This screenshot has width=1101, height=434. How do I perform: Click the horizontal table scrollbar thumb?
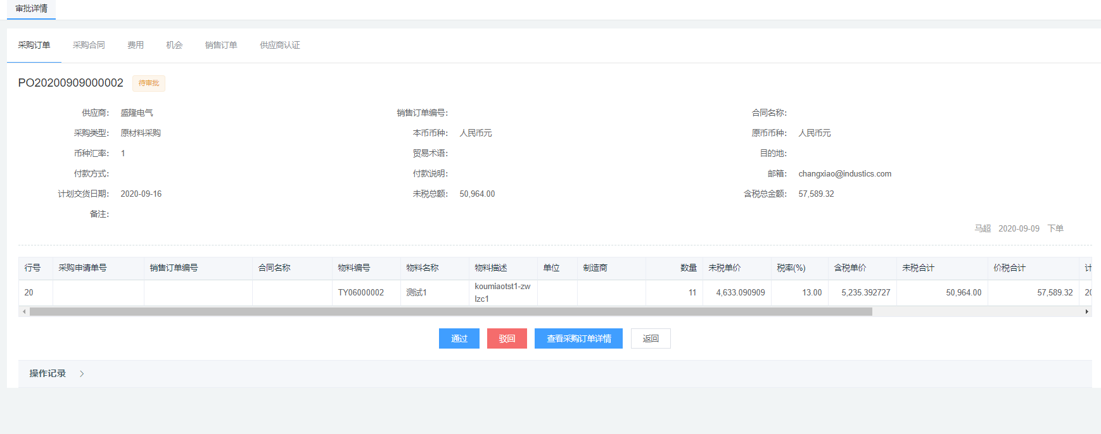pyautogui.click(x=450, y=311)
